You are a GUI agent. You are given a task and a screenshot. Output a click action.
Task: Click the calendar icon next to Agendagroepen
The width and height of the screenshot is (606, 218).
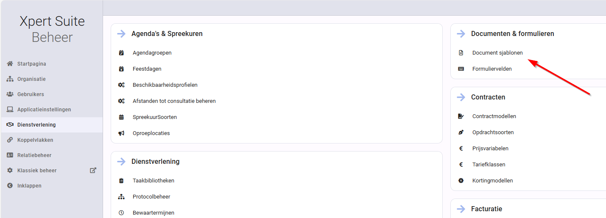121,53
